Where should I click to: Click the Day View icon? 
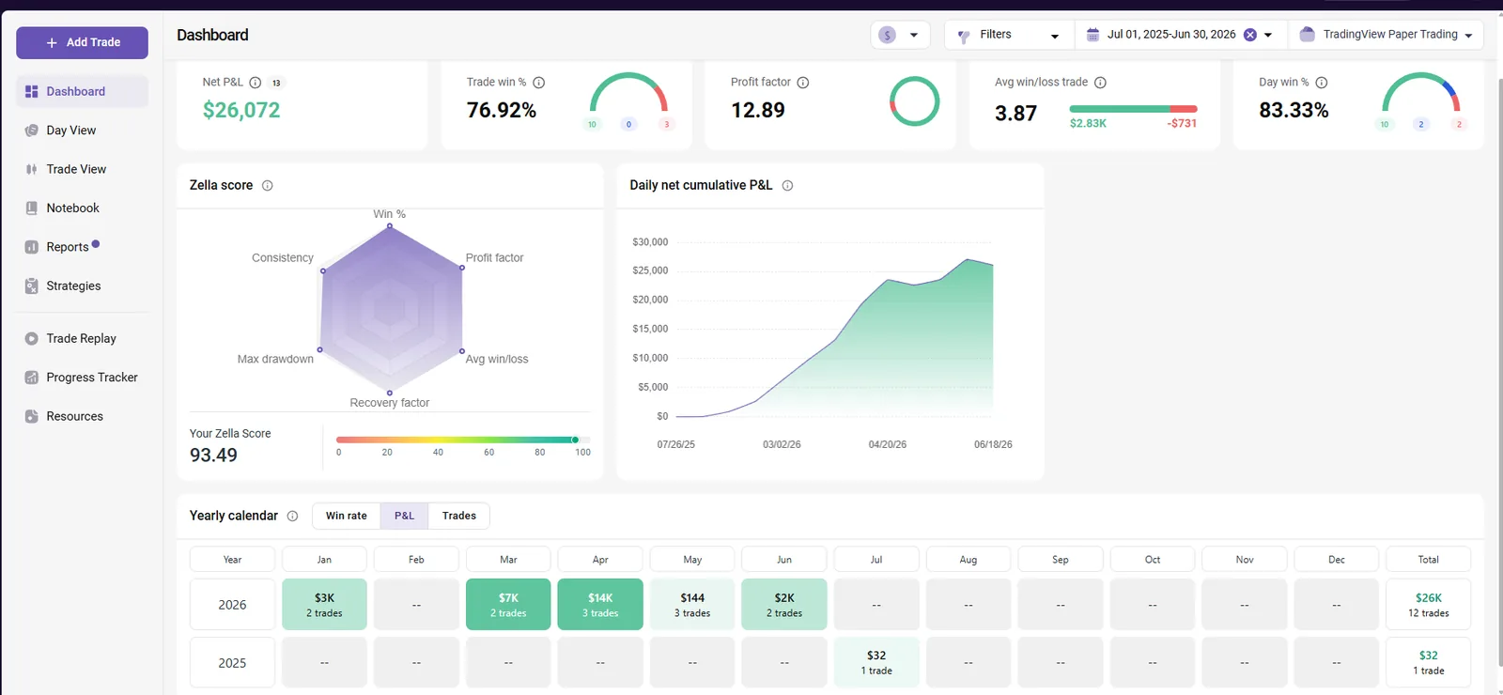point(32,131)
